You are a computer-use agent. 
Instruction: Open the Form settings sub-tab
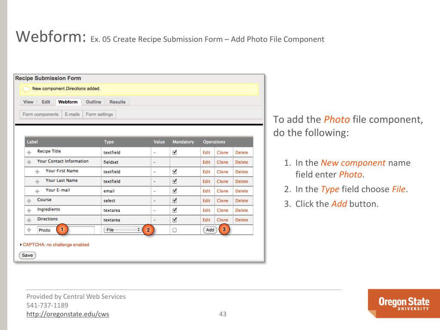pyautogui.click(x=99, y=114)
